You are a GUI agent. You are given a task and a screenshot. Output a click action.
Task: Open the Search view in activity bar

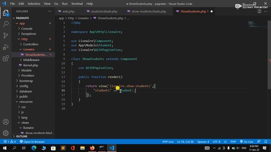6,24
